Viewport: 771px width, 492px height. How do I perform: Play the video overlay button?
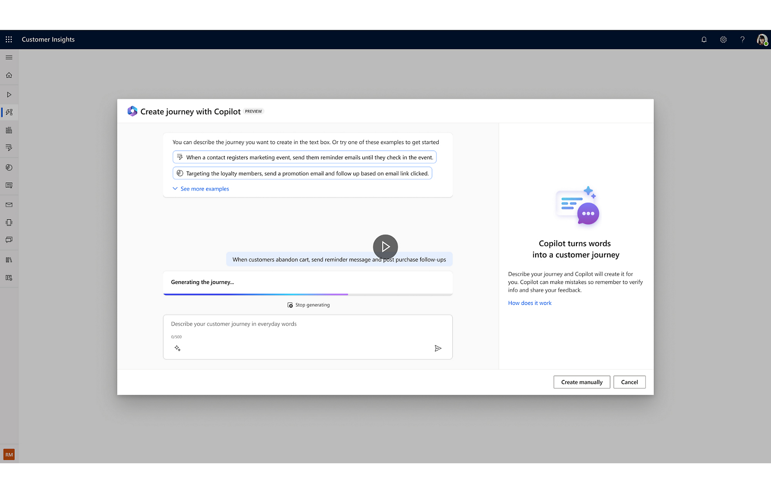(x=385, y=247)
